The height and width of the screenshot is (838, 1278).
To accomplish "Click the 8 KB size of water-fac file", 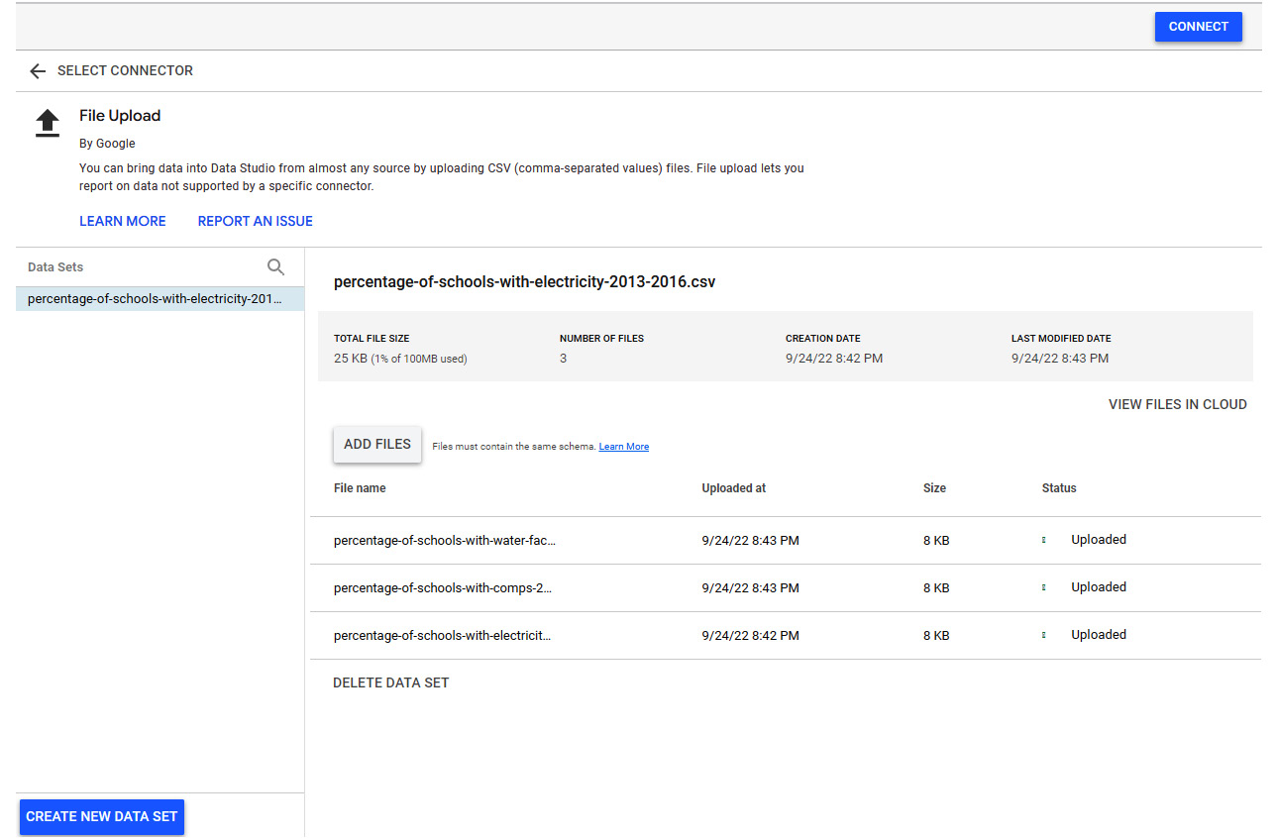I will pos(936,541).
